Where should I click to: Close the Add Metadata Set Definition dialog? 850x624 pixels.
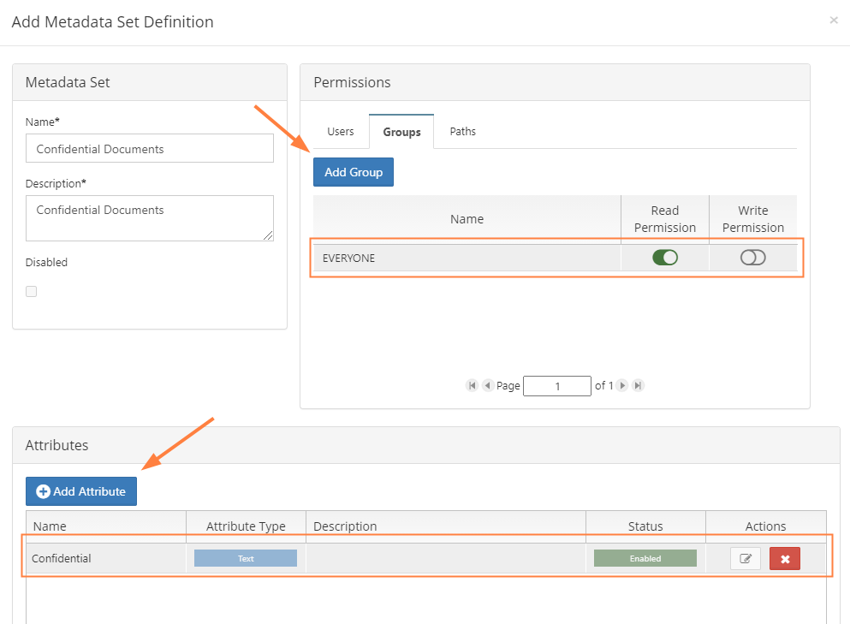834,21
